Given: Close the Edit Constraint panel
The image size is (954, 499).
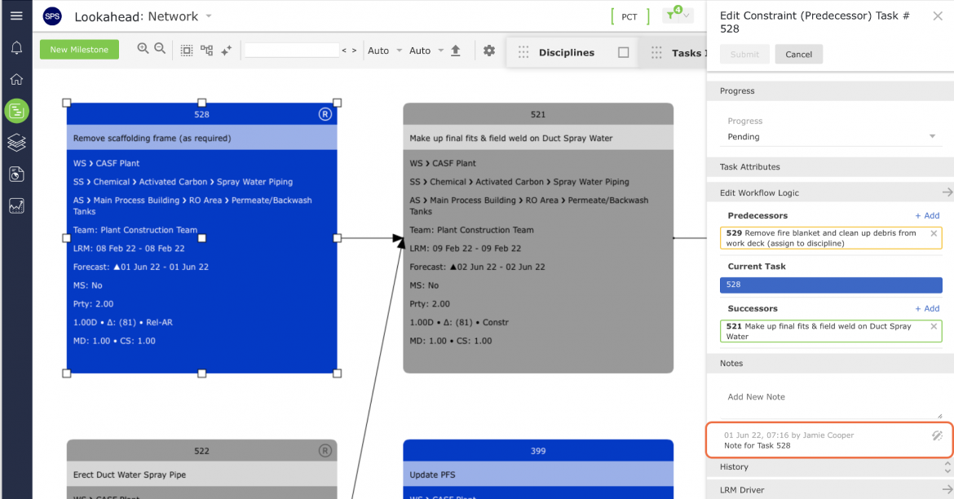Looking at the screenshot, I should [x=938, y=16].
